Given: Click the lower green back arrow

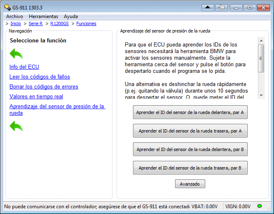Looking at the screenshot, I should (x=16, y=126).
